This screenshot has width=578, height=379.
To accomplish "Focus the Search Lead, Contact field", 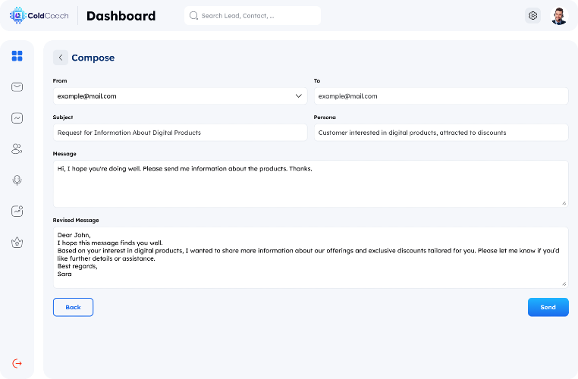I will [x=253, y=15].
